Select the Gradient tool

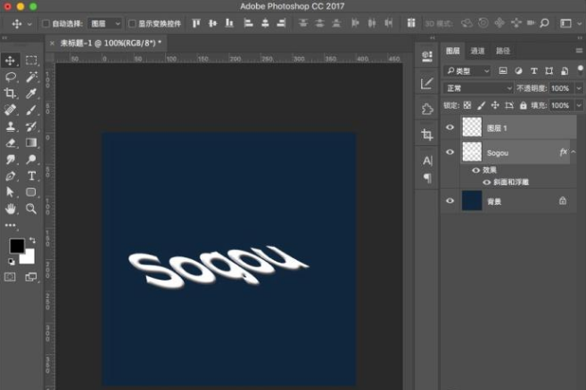point(31,142)
